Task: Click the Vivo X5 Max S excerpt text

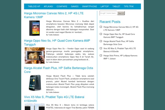Action: 70,107
